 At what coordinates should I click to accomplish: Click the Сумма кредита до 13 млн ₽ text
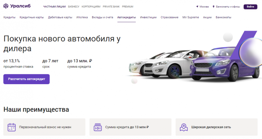pos(127,127)
